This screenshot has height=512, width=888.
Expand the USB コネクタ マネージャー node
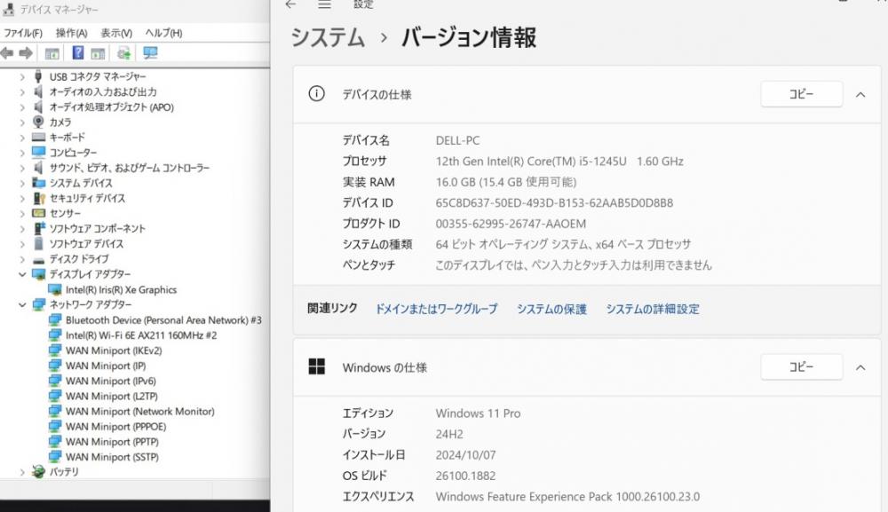click(x=22, y=77)
